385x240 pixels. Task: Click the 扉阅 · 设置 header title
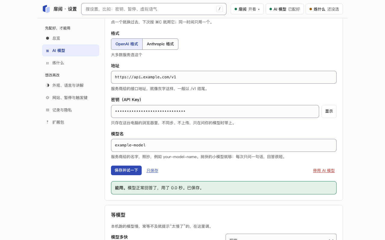tap(65, 9)
